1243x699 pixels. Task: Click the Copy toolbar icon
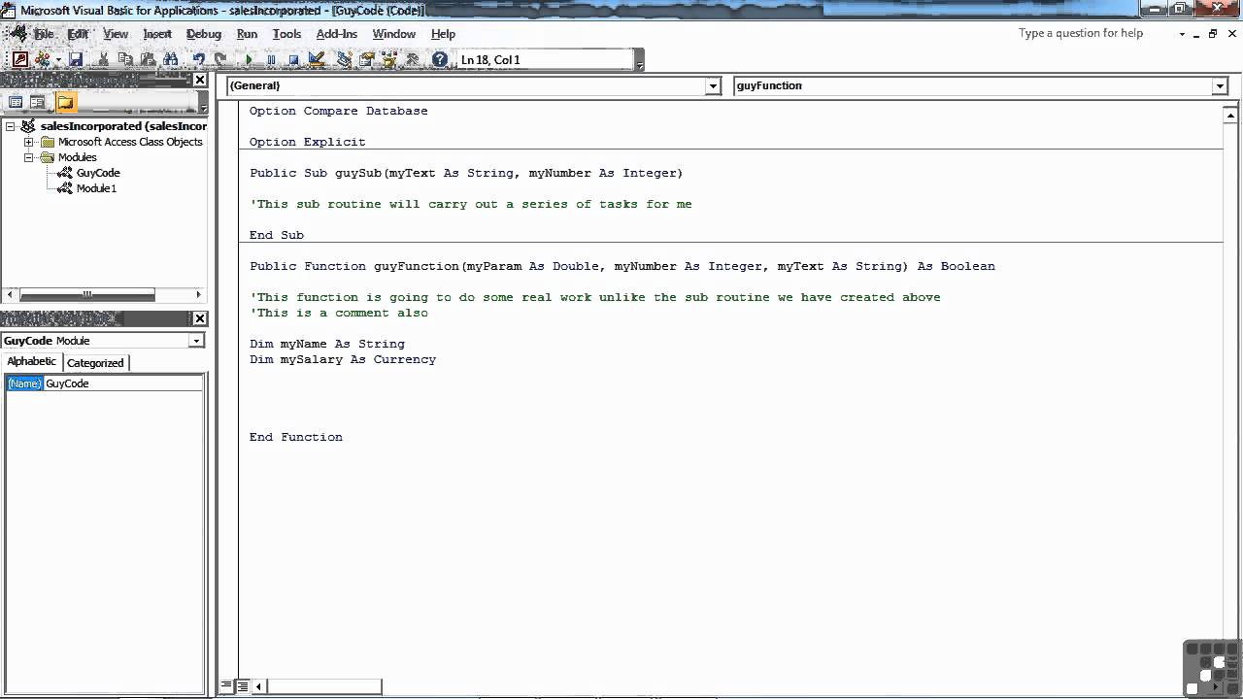[125, 59]
